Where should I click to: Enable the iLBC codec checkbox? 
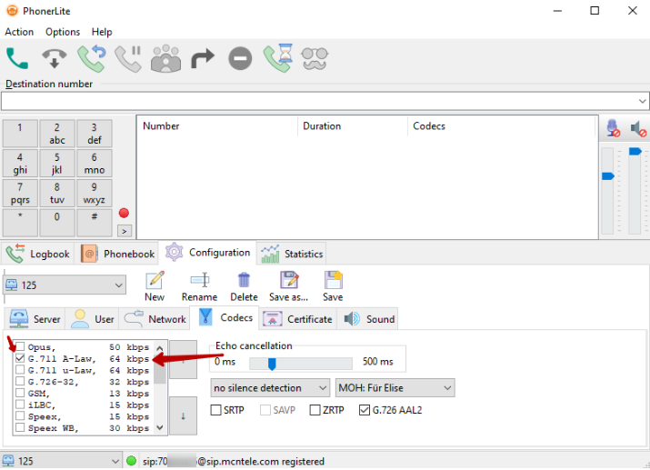20,405
